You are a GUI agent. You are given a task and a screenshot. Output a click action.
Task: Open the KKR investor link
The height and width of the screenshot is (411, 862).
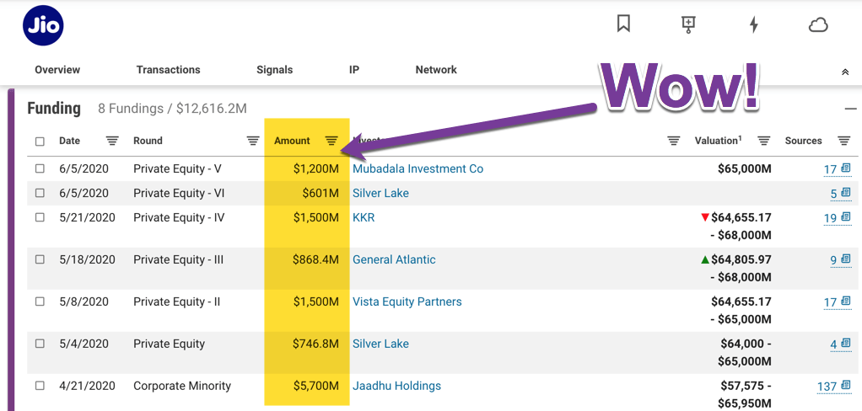(x=364, y=218)
